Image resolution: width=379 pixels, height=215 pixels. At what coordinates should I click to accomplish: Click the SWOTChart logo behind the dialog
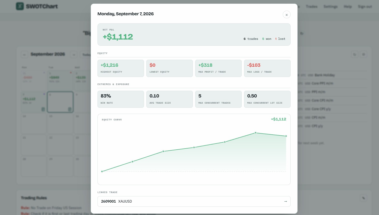[37, 6]
